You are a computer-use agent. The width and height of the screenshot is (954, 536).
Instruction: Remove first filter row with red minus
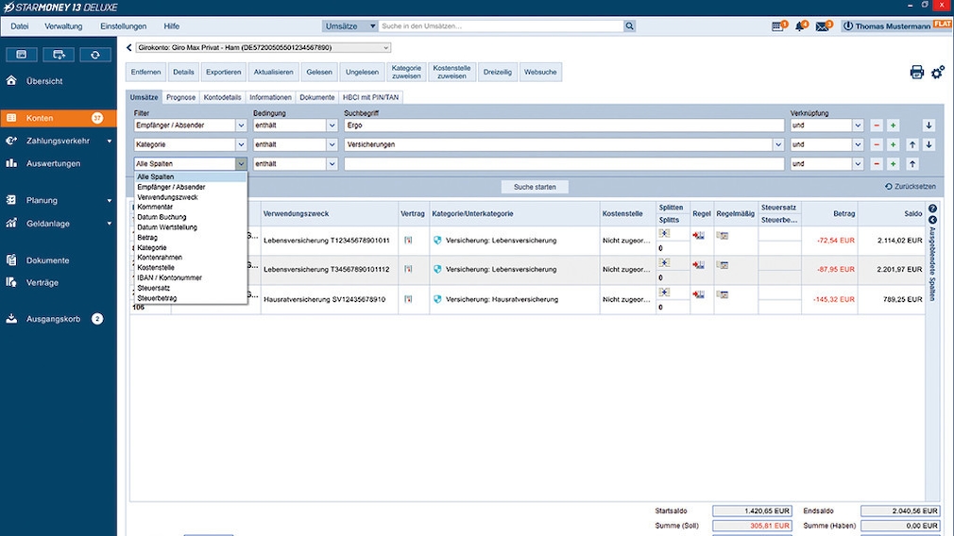tap(876, 126)
